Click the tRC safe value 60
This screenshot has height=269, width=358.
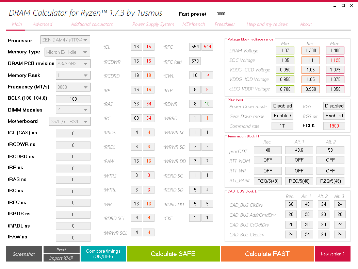coord(136,118)
